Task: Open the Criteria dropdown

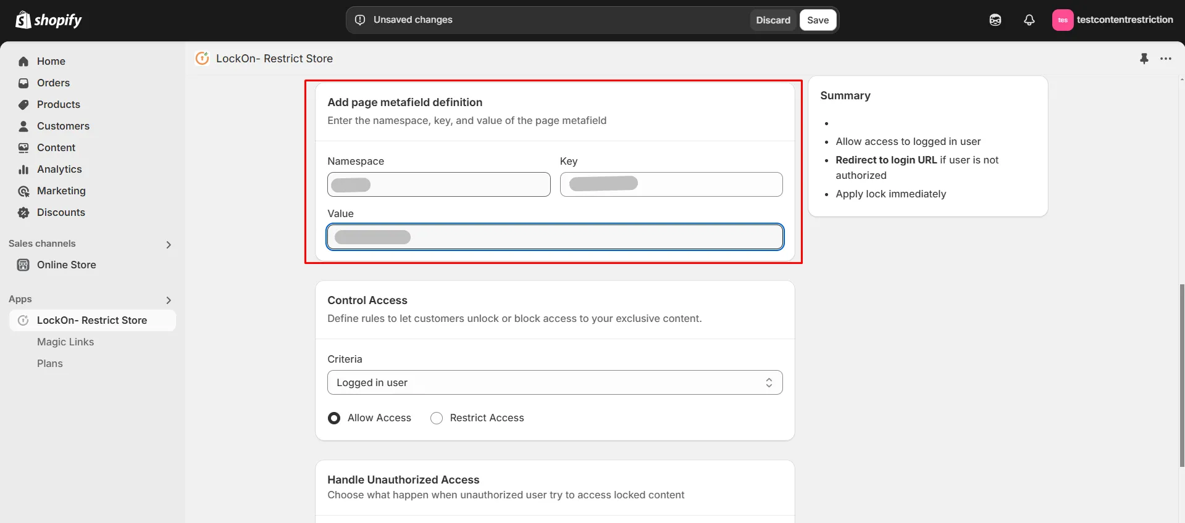Action: click(555, 382)
